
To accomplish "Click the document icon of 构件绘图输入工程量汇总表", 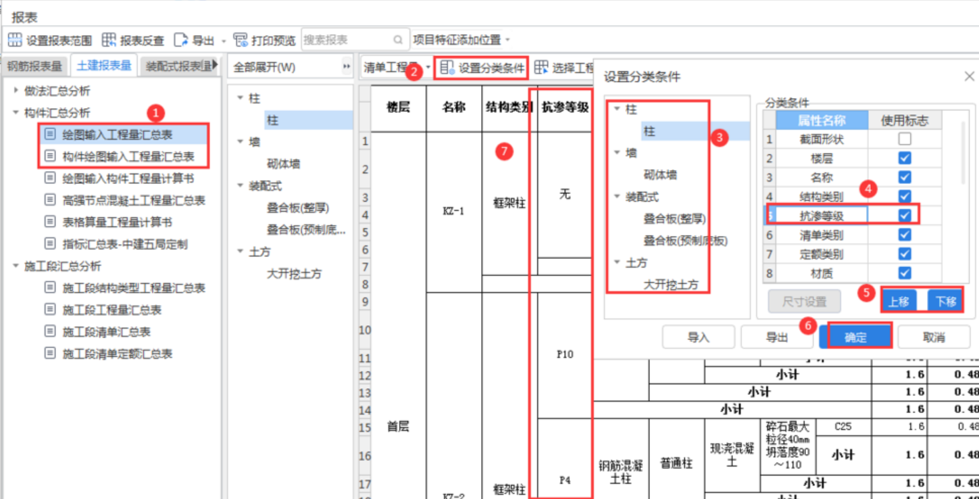I will [x=50, y=156].
